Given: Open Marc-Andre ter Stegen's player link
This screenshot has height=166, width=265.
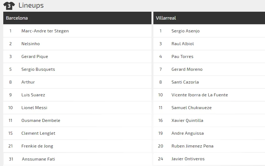Looking at the screenshot, I should coord(45,31).
